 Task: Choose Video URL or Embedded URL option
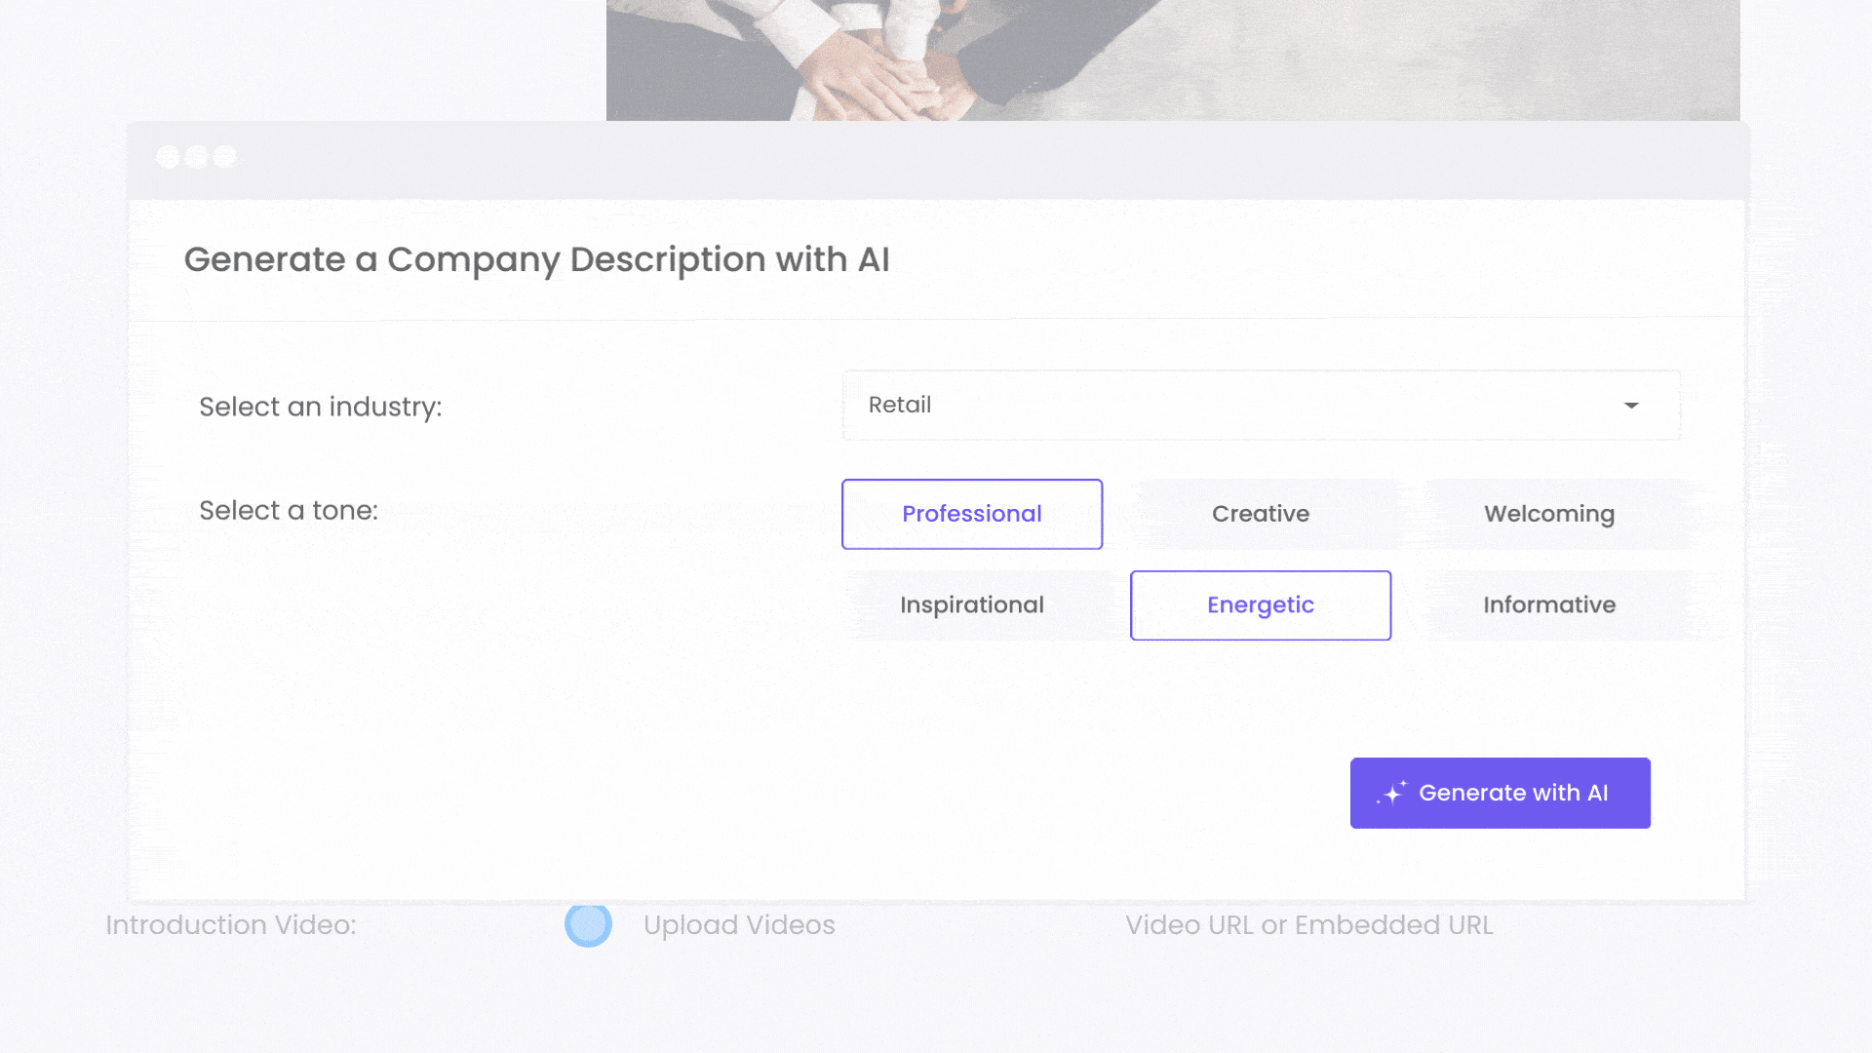(1309, 924)
